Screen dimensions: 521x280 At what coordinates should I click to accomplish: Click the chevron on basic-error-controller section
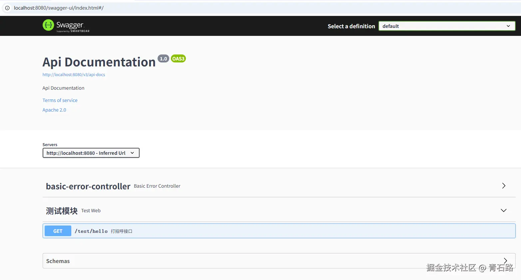pyautogui.click(x=503, y=186)
